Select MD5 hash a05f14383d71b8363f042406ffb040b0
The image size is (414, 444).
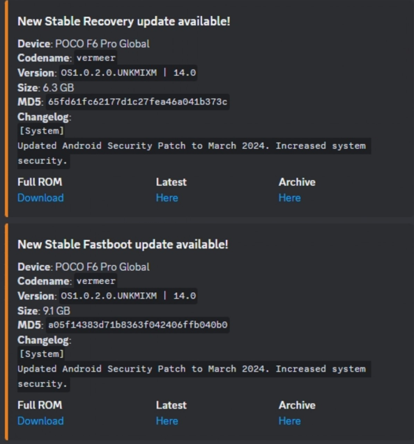point(137,325)
